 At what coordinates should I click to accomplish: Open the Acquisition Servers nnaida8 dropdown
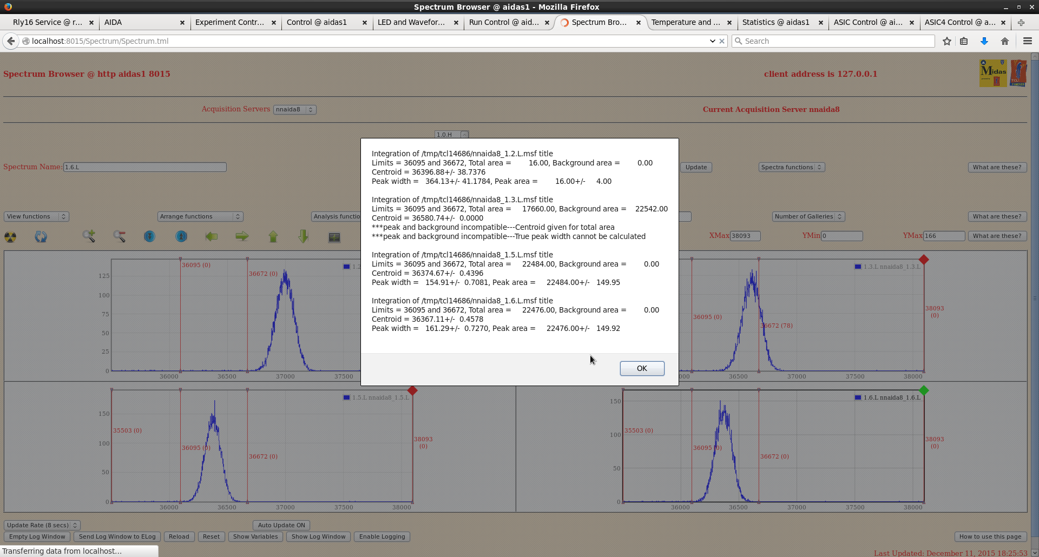[295, 110]
